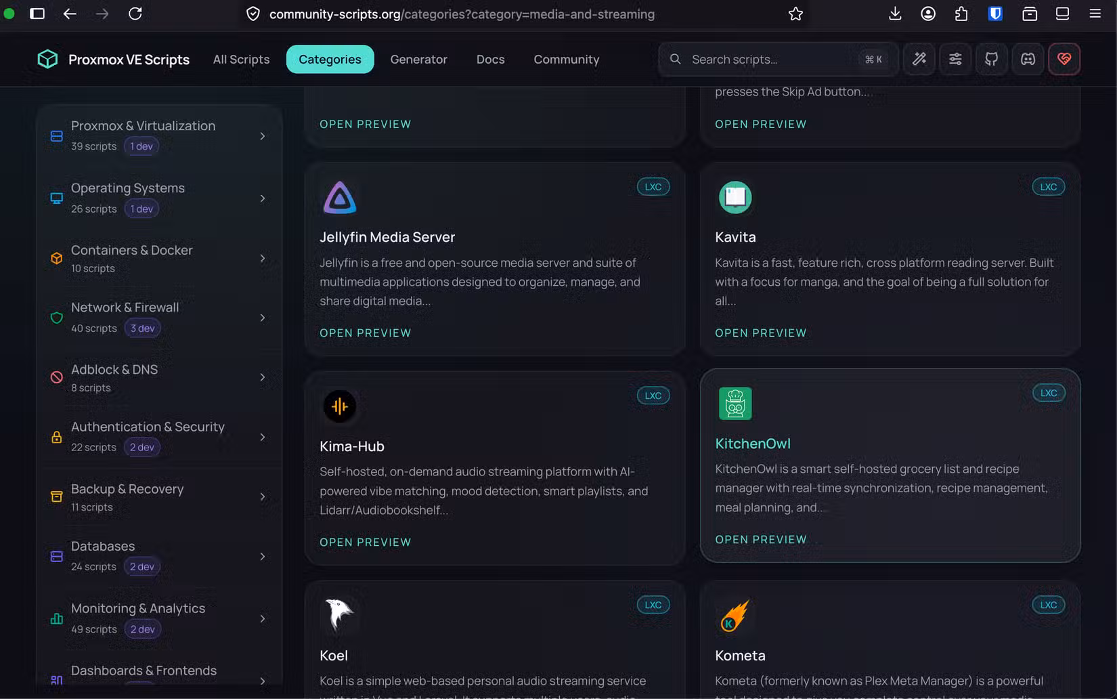The height and width of the screenshot is (699, 1117).
Task: Open preview for Kavita
Action: (x=761, y=333)
